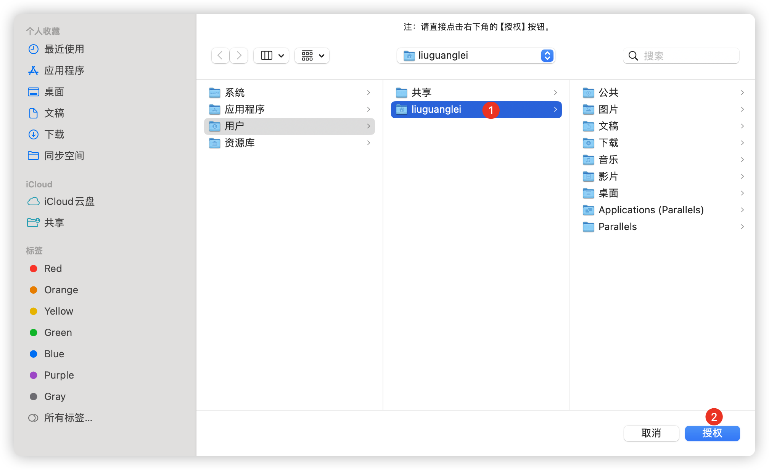Select iCloud Drive in the sidebar
This screenshot has height=470, width=769.
(x=69, y=201)
